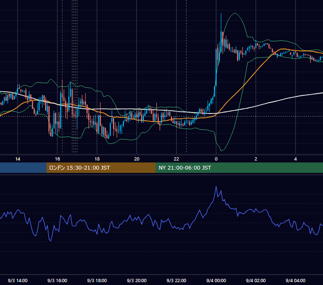Click the NY 21:00-06:00 JST session bar

239,168
